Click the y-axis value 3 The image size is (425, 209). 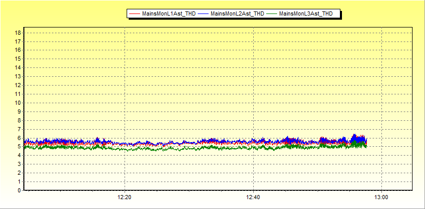click(x=19, y=164)
